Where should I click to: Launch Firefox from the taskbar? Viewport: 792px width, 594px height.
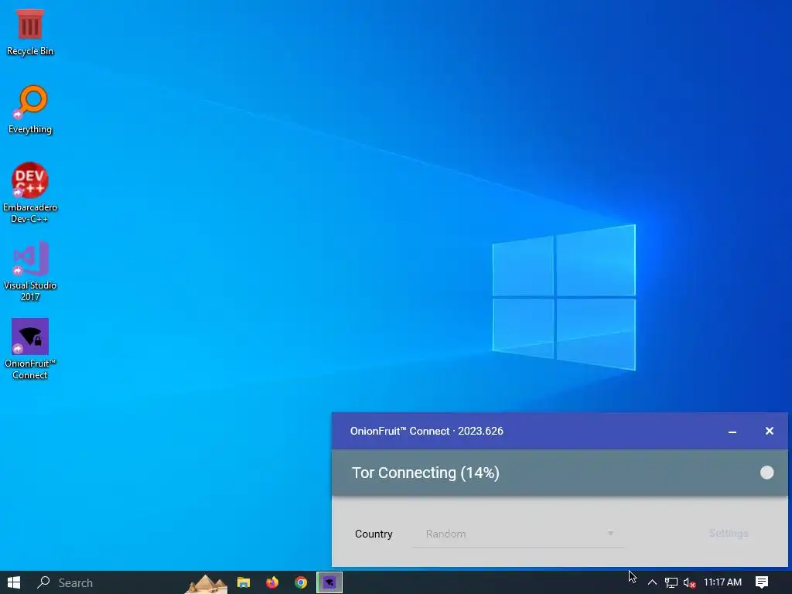coord(272,582)
